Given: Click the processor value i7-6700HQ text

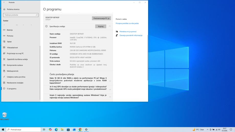Looking at the screenshot, I should pyautogui.click(x=88, y=39).
